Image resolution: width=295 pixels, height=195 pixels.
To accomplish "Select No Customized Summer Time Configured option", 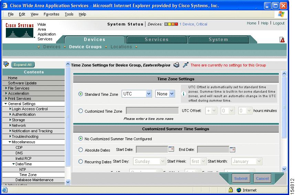I will (80, 138).
